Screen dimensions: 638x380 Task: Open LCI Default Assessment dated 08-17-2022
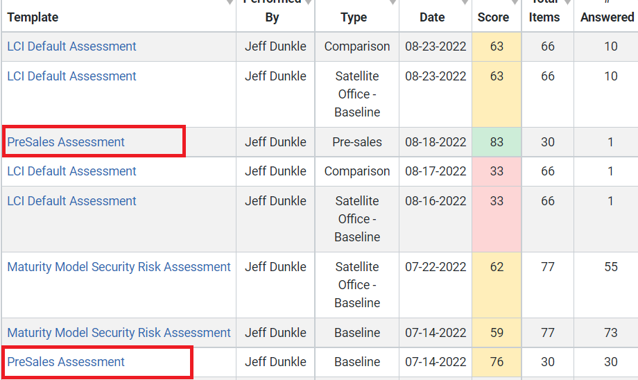point(71,171)
